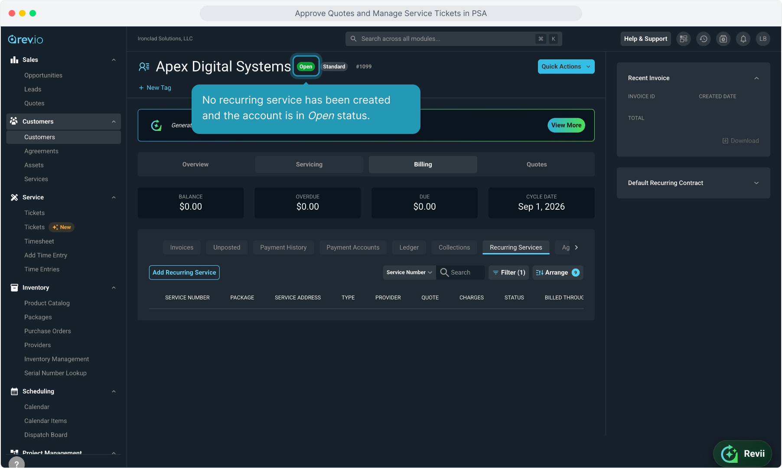Switch to the Quotes tab
The image size is (782, 468).
point(537,165)
